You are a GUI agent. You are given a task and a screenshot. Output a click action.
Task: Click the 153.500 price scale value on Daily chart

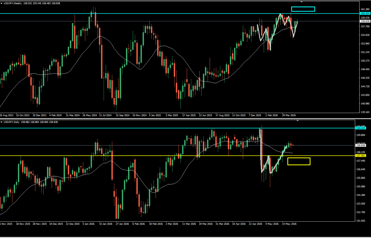click(x=361, y=204)
